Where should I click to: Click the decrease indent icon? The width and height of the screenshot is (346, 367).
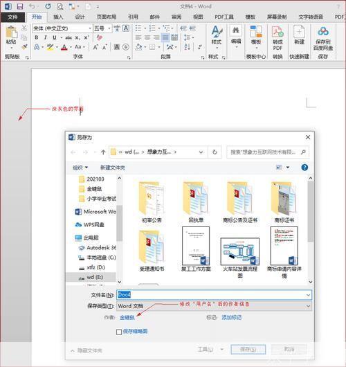coord(183,28)
